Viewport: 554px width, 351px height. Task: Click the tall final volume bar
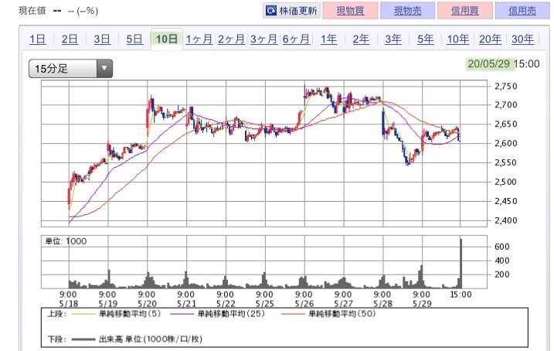461,264
